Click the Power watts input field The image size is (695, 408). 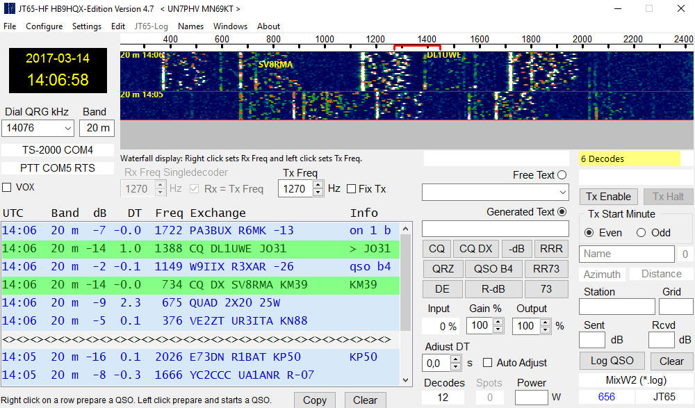pos(532,398)
